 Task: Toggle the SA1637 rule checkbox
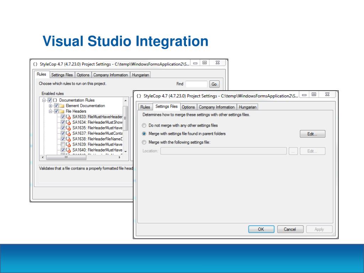coord(63,134)
